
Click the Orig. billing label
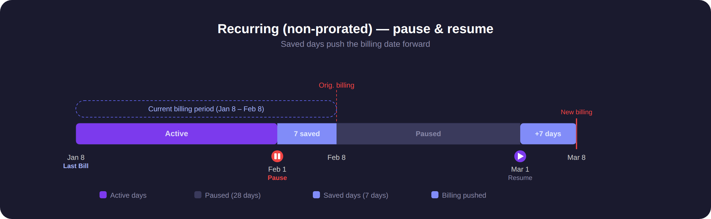337,85
